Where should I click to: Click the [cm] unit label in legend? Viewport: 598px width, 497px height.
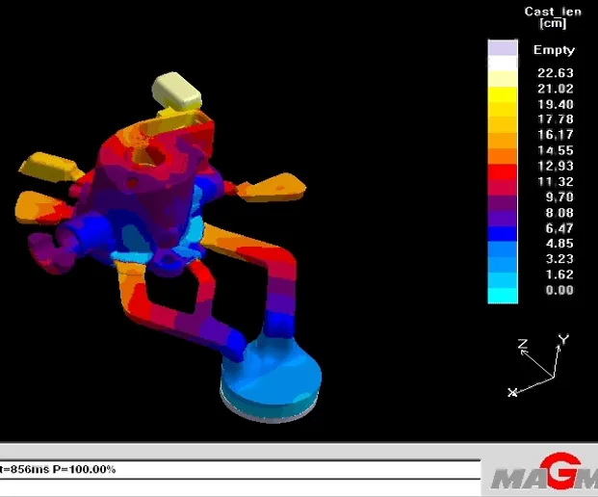pos(553,24)
